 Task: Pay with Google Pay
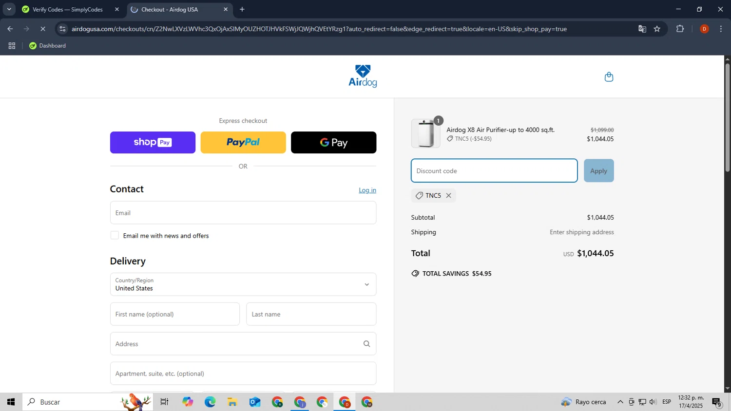(x=333, y=142)
